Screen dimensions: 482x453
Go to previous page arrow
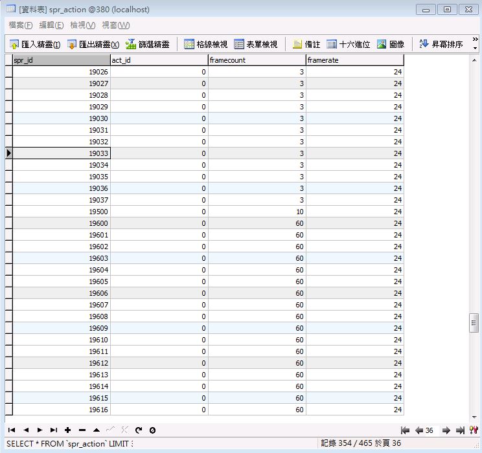pyautogui.click(x=419, y=430)
